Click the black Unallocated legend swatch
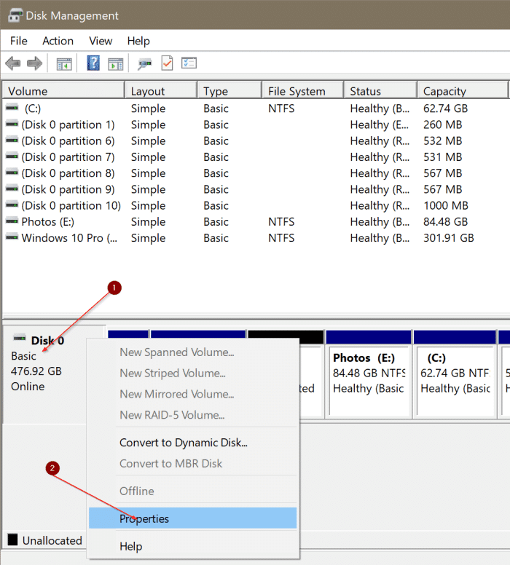 pos(12,540)
